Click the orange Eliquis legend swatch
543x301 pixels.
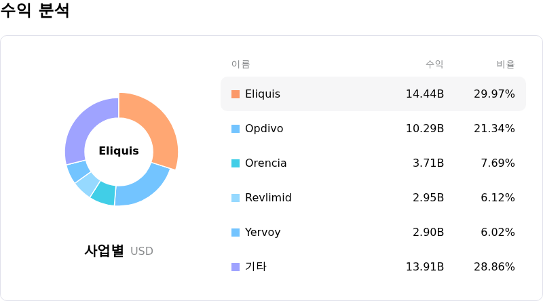click(236, 94)
